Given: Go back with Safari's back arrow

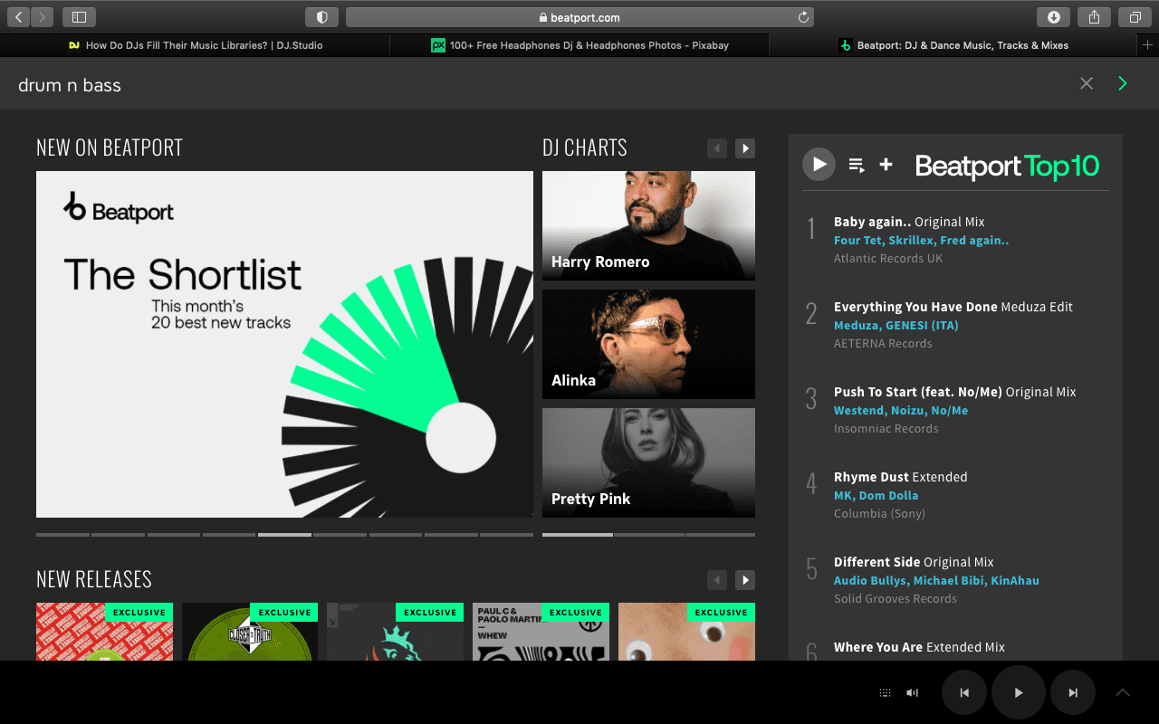Looking at the screenshot, I should point(19,17).
